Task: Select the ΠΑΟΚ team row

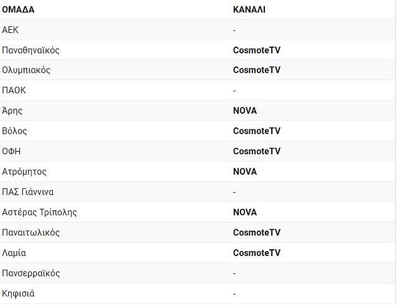Action: point(198,90)
